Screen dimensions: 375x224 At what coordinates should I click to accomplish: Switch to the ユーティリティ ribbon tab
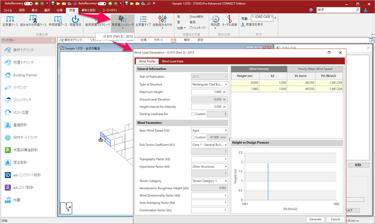point(110,10)
